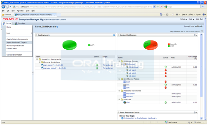
Task: Open Monitoring Credentials
Action: click(15, 45)
